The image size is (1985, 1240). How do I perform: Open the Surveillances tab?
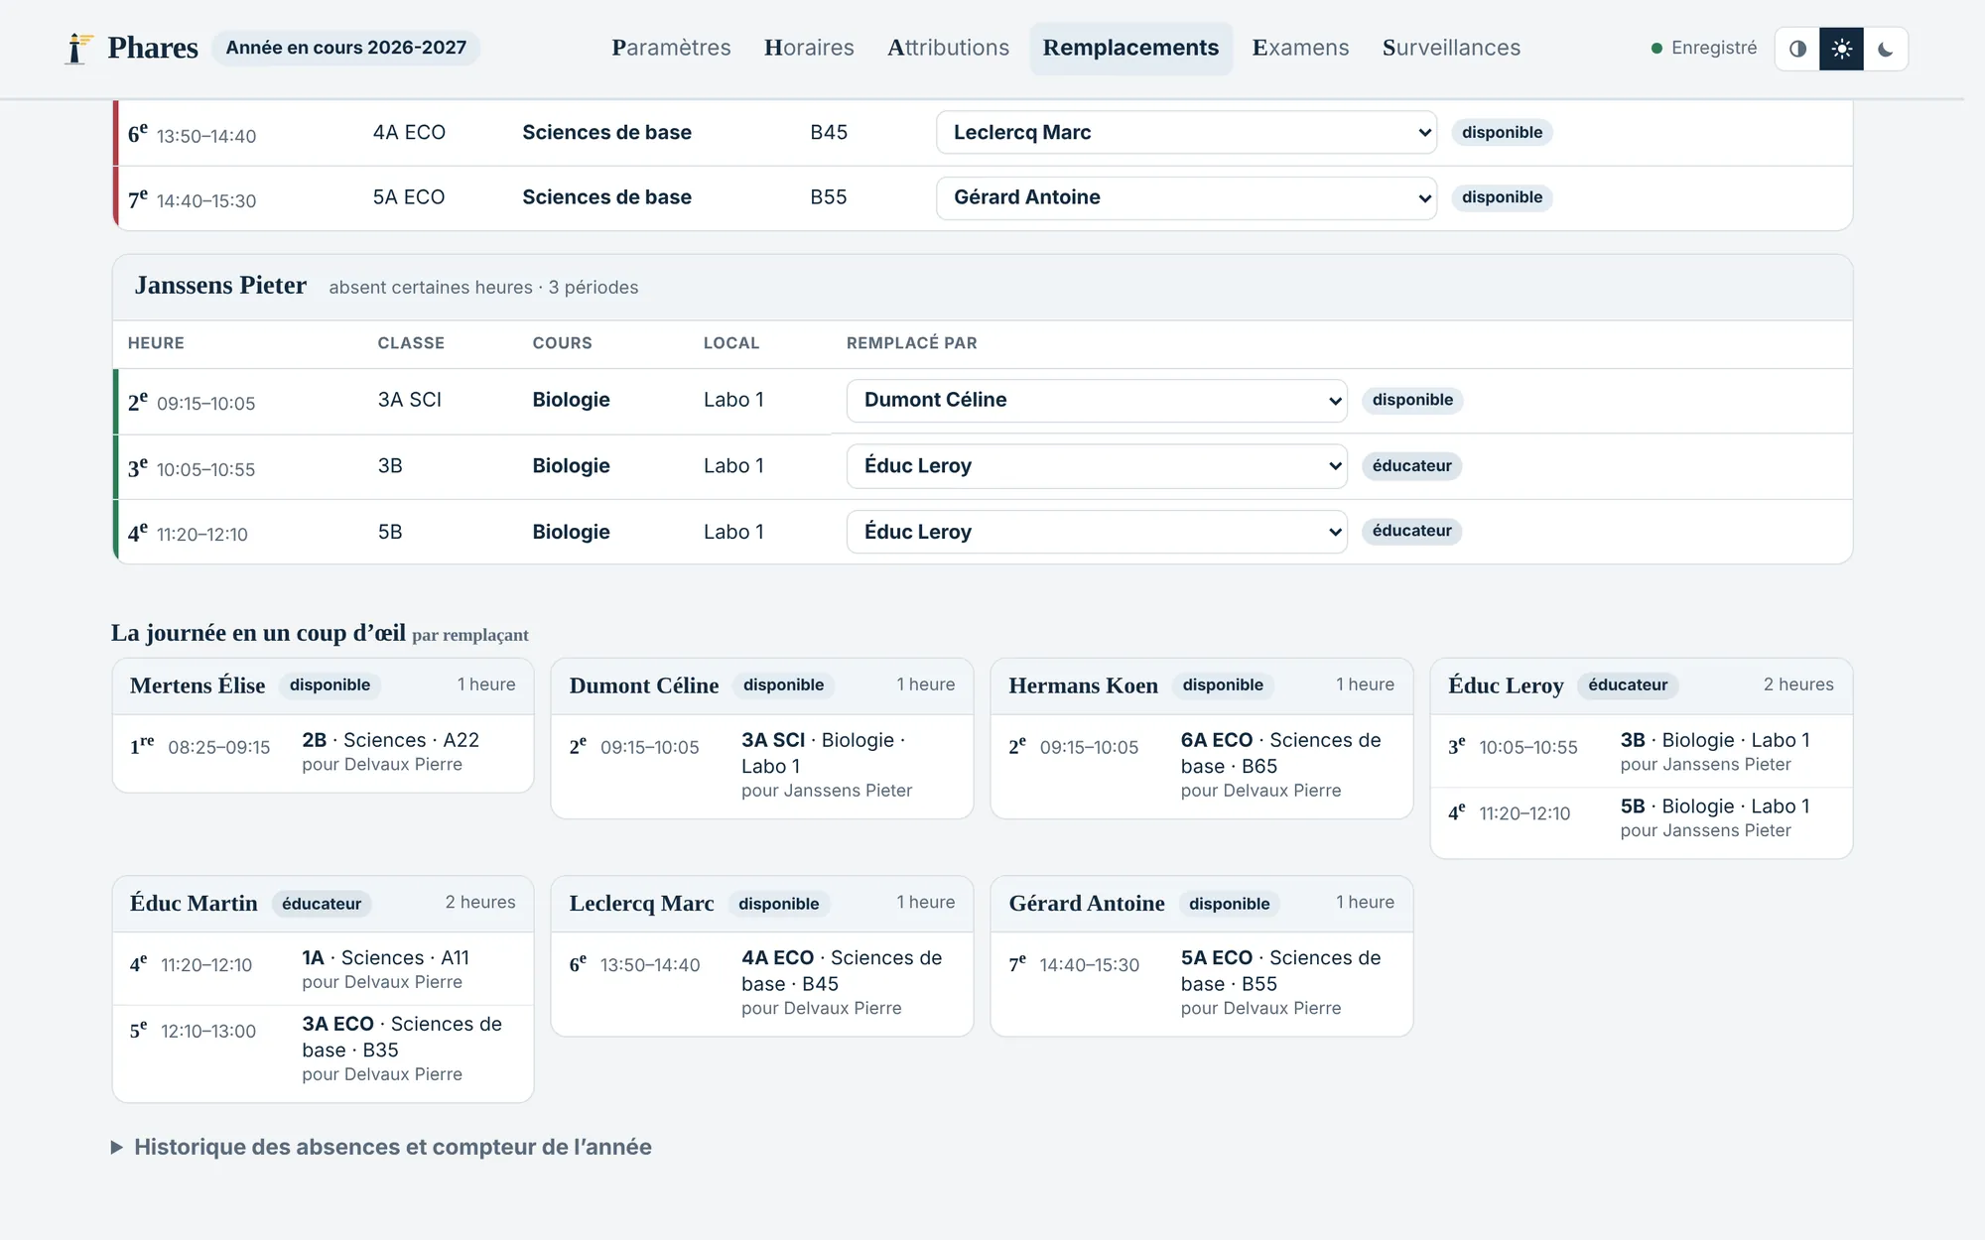1451,48
